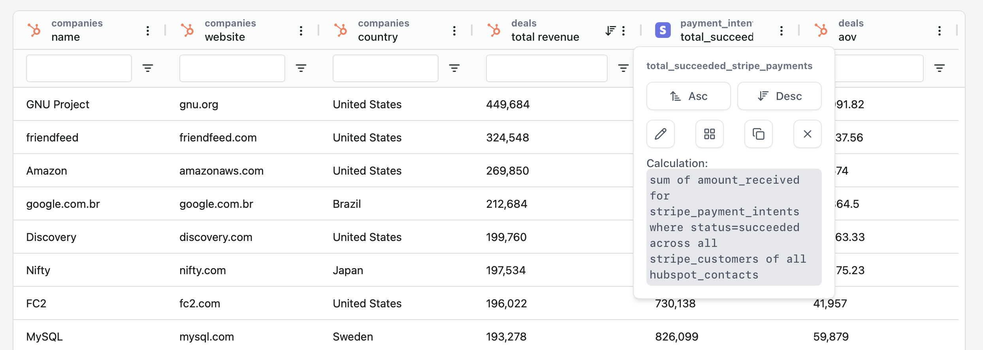Open the deals total revenue column menu
983x350 pixels.
623,30
